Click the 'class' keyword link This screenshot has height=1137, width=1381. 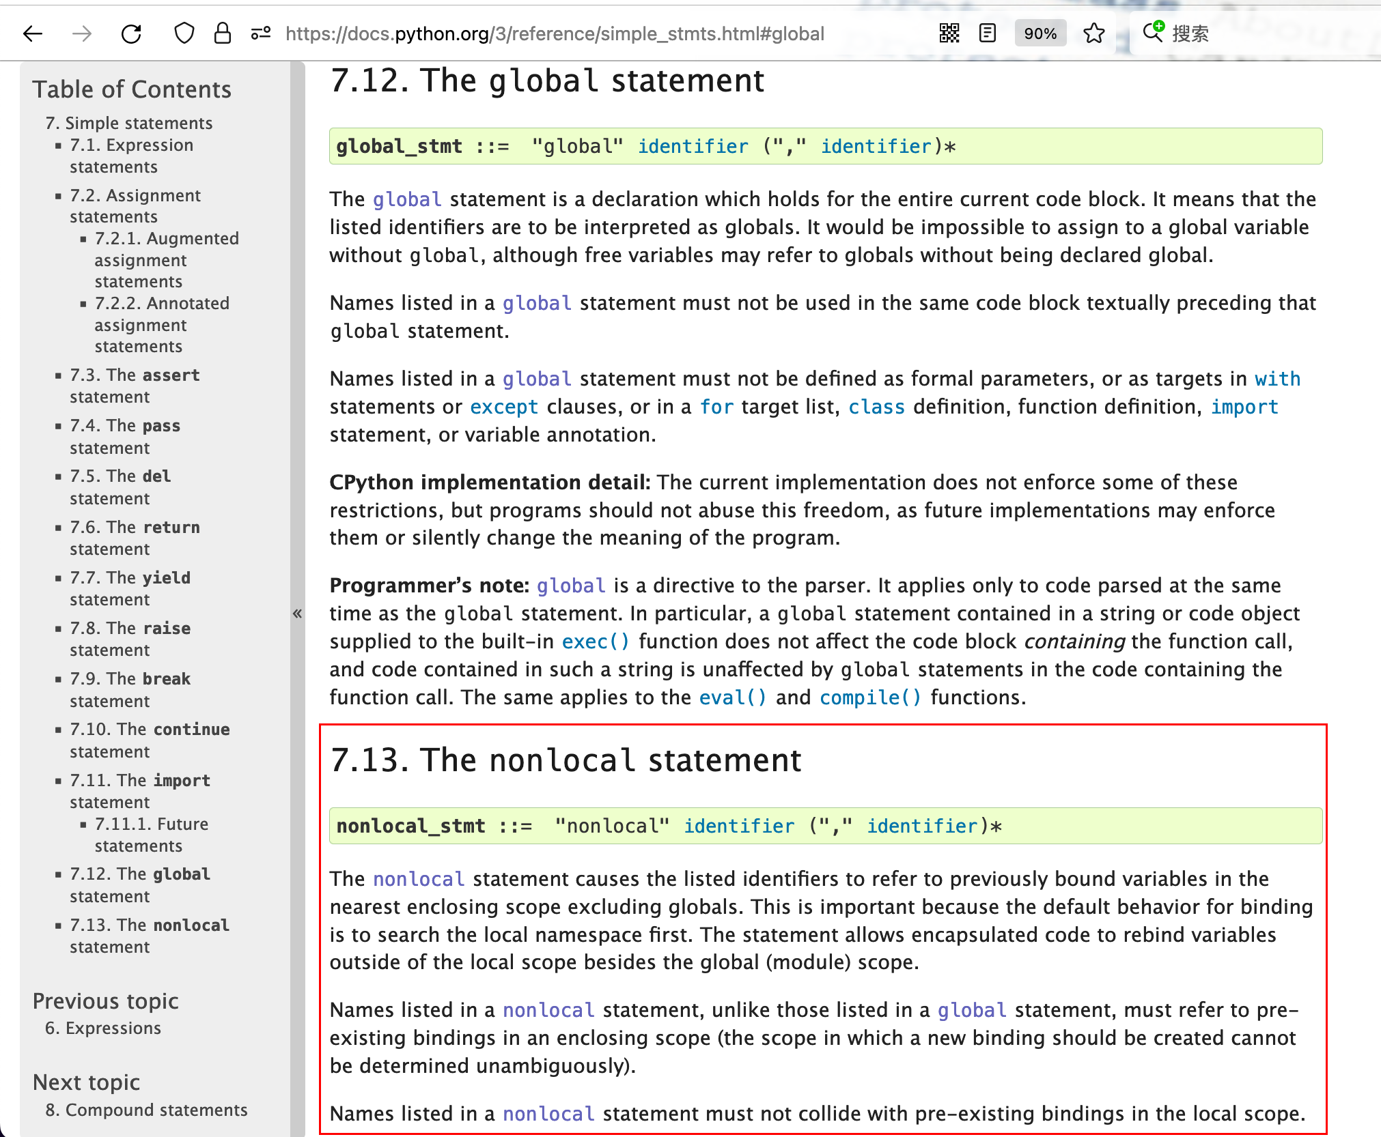876,407
